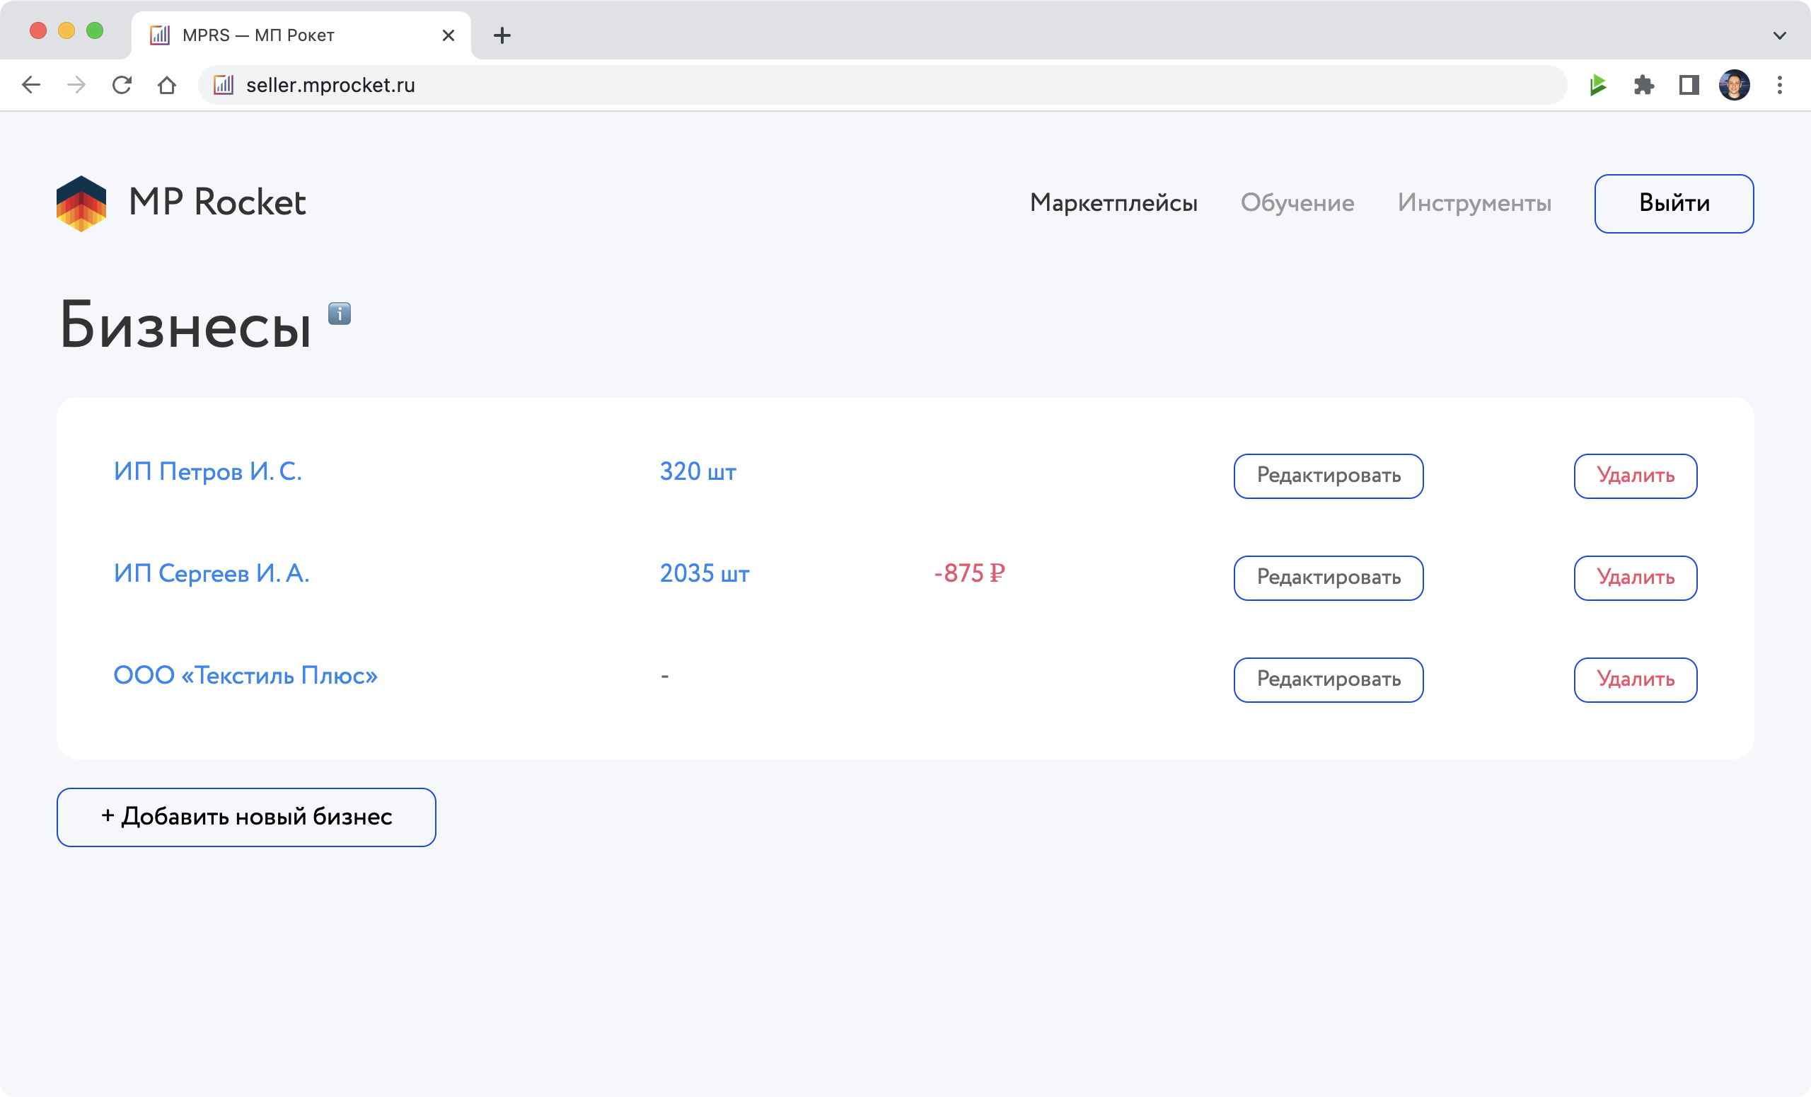Click the MP Rocket logo icon
This screenshot has height=1097, width=1811.
click(81, 204)
